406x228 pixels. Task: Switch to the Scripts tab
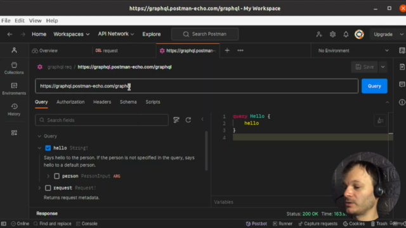point(153,102)
